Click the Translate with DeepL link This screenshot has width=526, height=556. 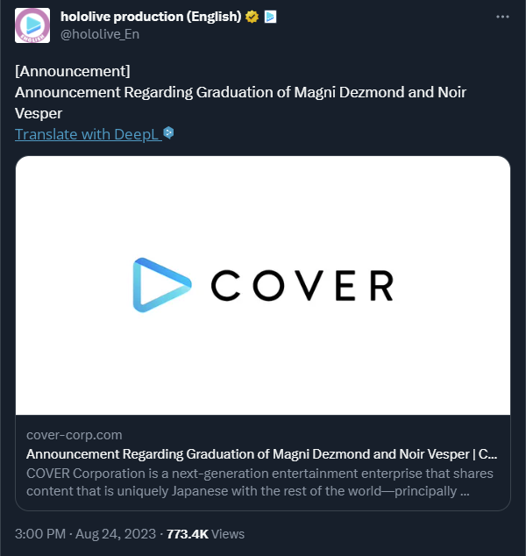(x=89, y=134)
